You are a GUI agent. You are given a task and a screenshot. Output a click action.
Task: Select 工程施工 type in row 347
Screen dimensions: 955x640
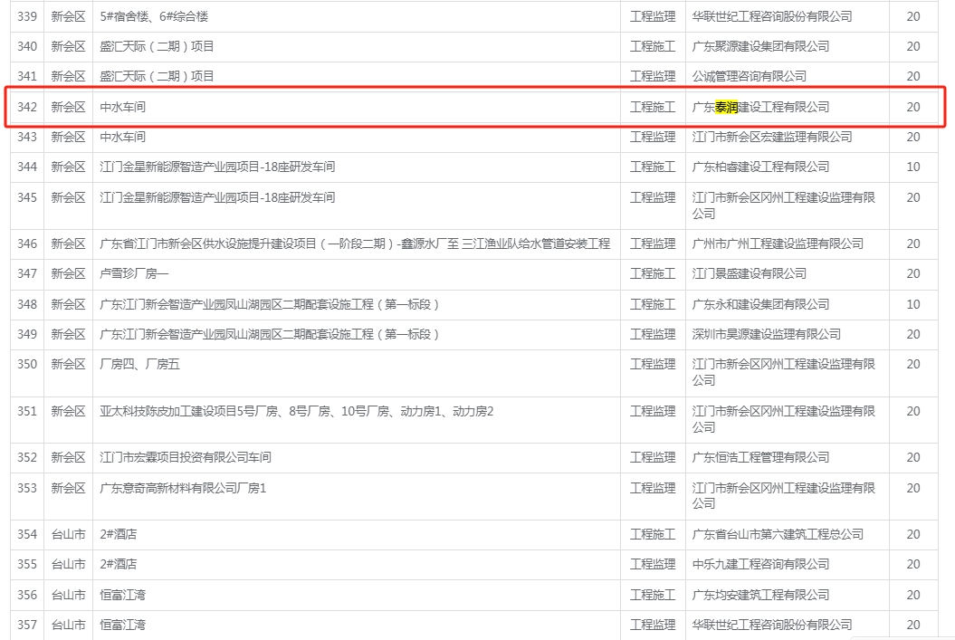coord(653,274)
